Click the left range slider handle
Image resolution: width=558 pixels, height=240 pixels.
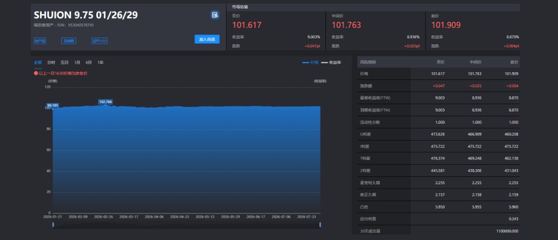53,224
